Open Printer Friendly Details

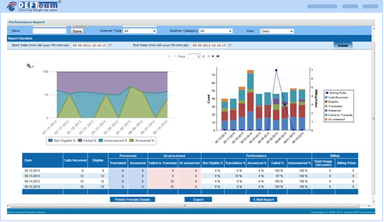132,199
